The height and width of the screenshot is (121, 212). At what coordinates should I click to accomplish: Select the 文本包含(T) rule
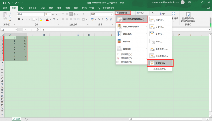(x=160, y=49)
